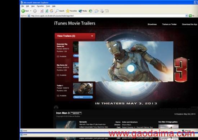Click the captions icon under Big Game Ad
This screenshot has width=198, height=140.
[58, 75]
